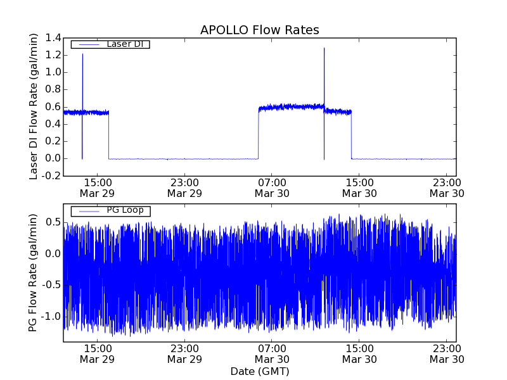Click the 1.0 tick on Laser DI axis
The width and height of the screenshot is (507, 380).
[x=53, y=72]
